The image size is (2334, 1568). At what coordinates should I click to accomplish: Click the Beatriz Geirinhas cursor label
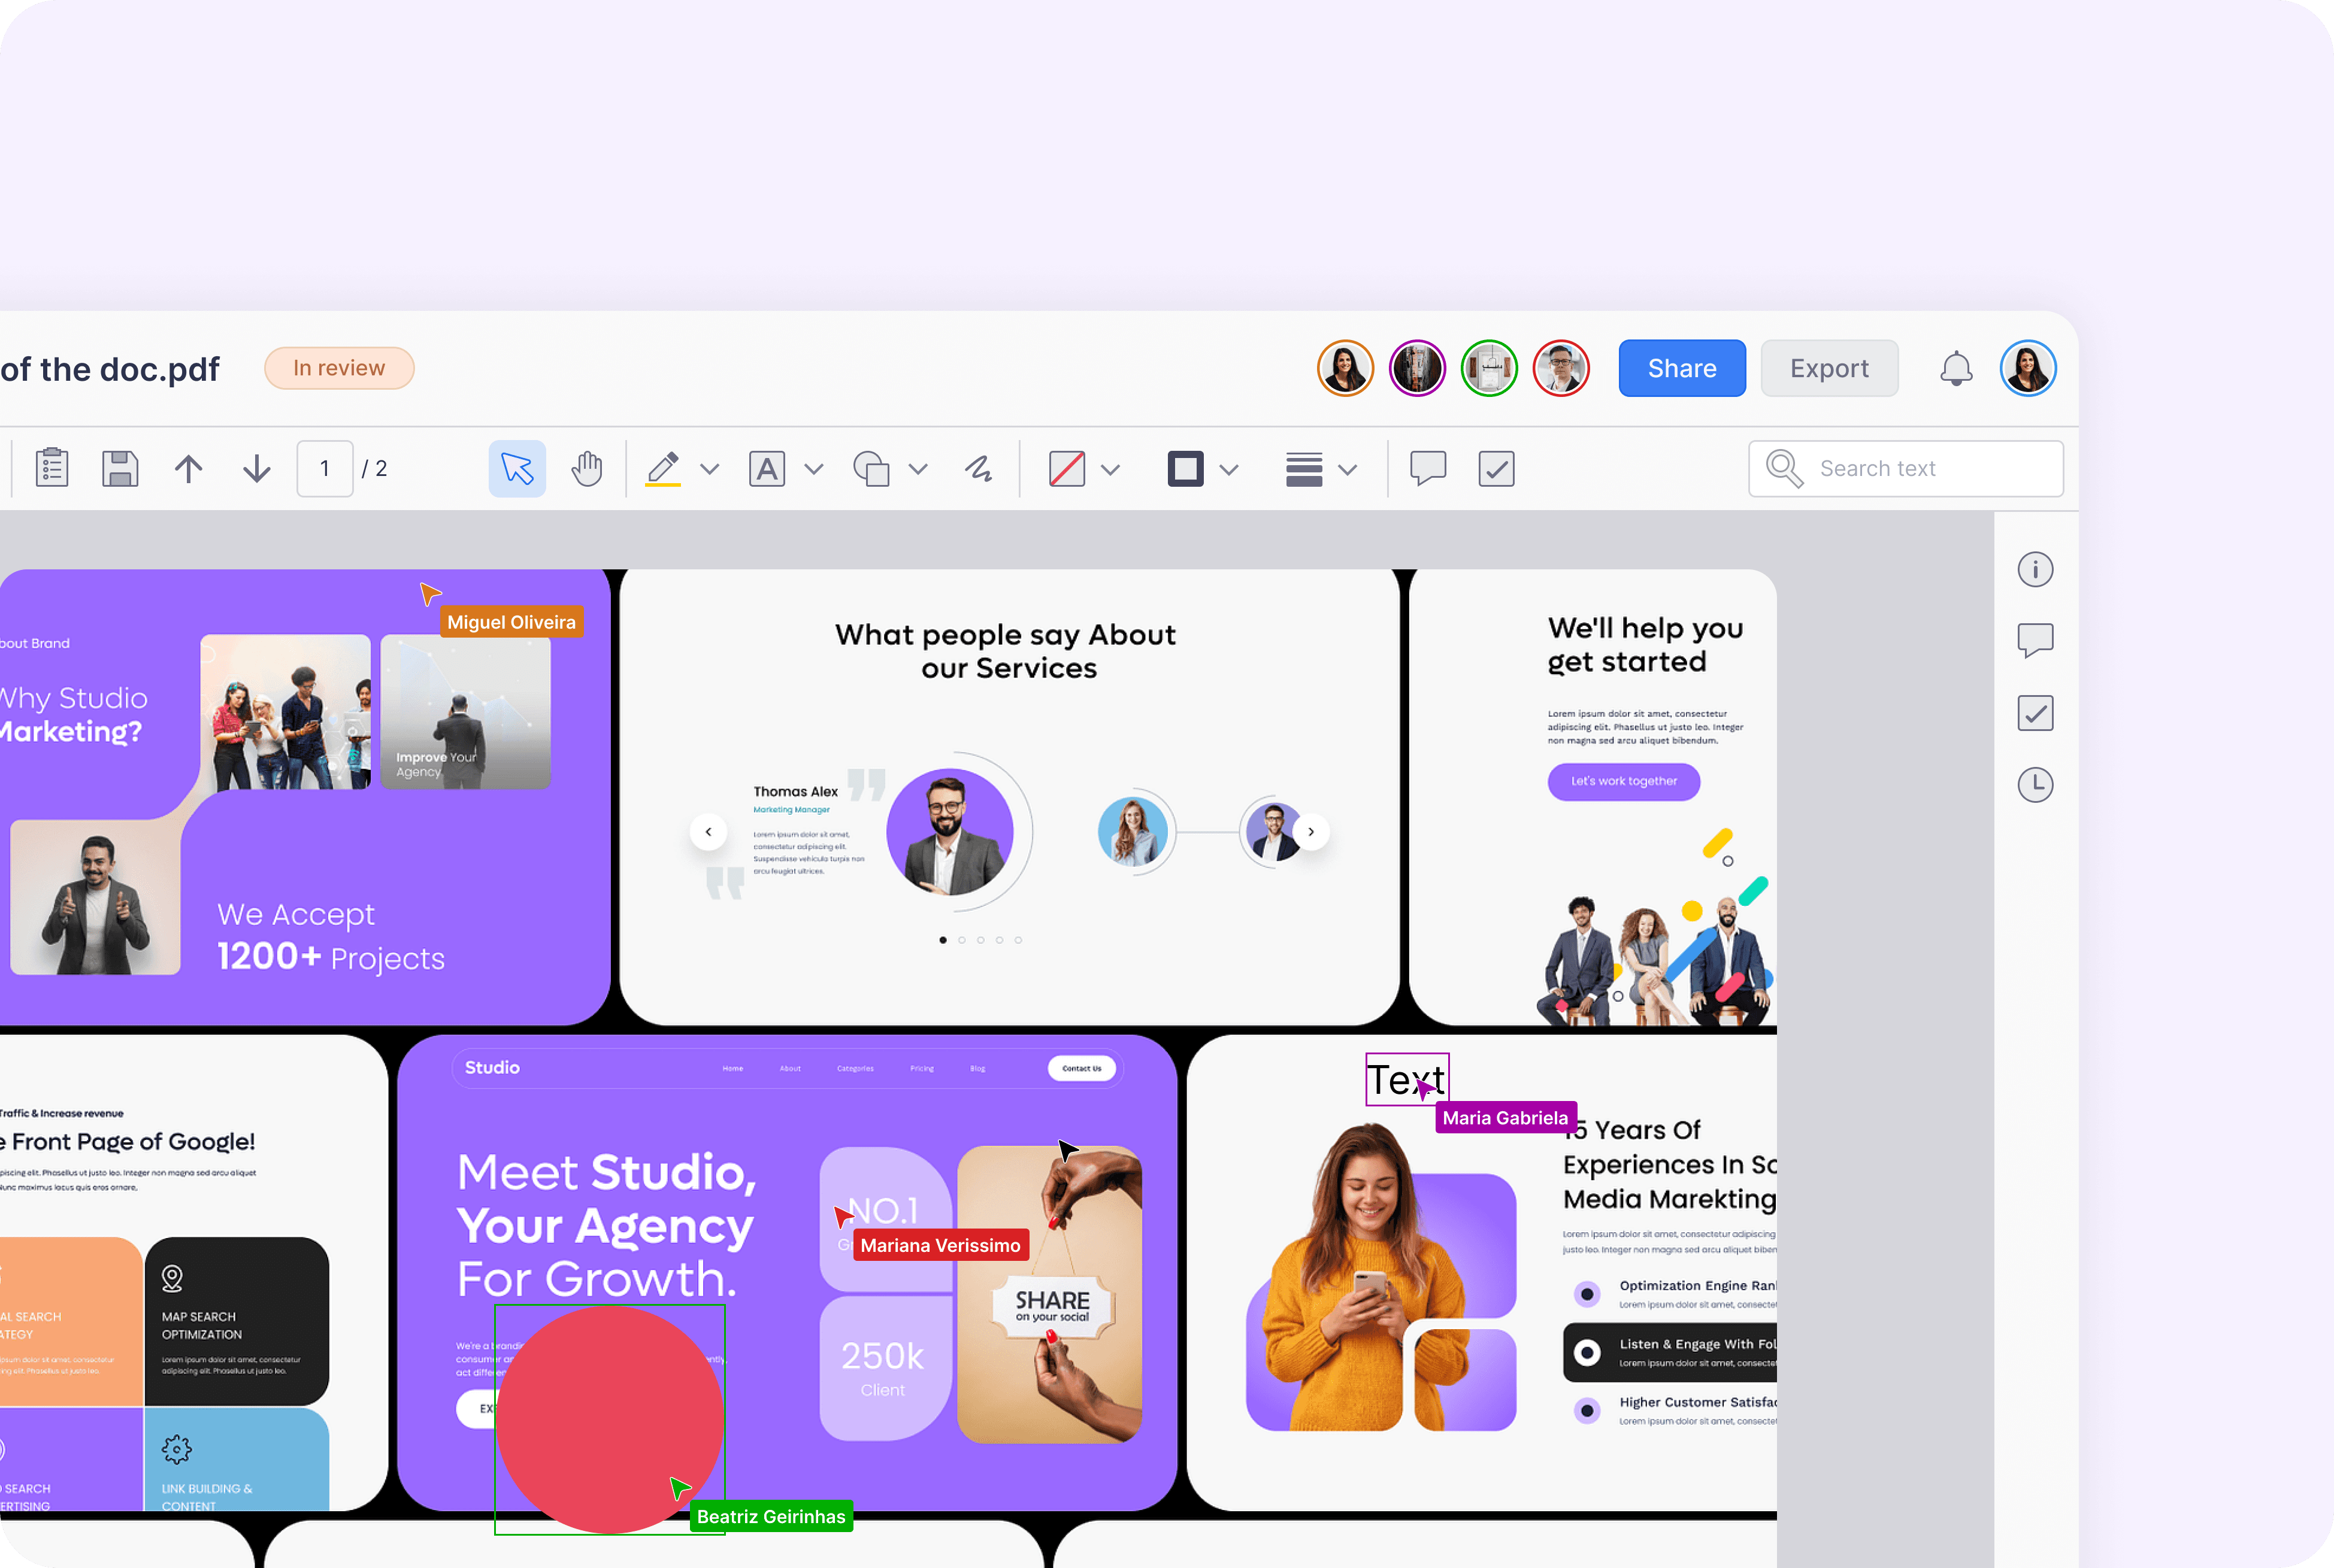(x=771, y=1516)
